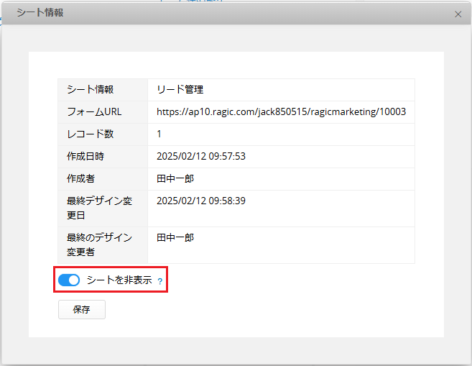
Task: Click the last design date 2025/02/12 09:58:39
Action: click(x=201, y=201)
